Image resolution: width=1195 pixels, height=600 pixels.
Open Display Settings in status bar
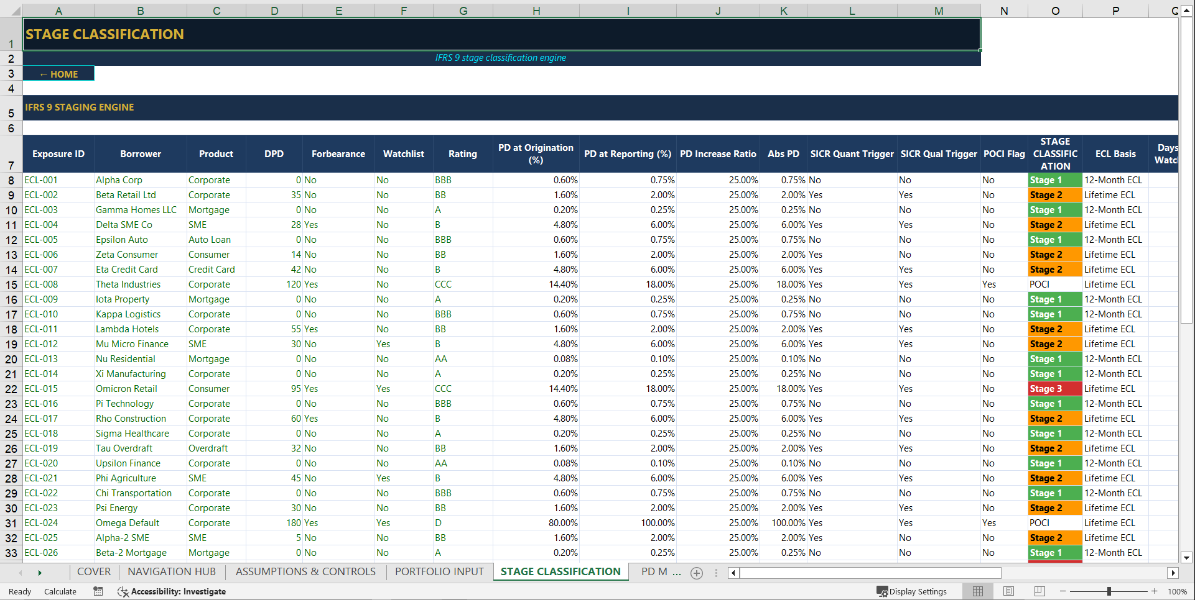[912, 591]
